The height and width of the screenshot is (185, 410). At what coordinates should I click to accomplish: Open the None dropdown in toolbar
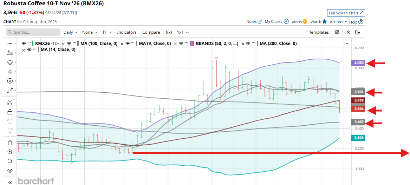tap(90, 32)
